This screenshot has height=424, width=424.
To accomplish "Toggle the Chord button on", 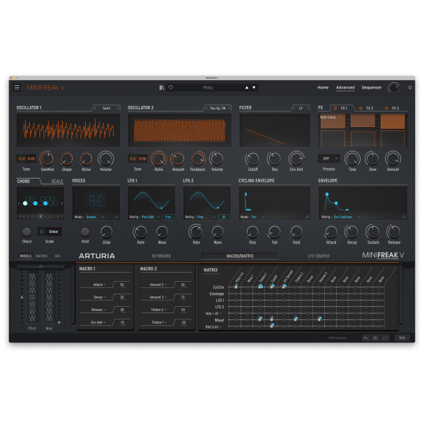I will tap(26, 232).
